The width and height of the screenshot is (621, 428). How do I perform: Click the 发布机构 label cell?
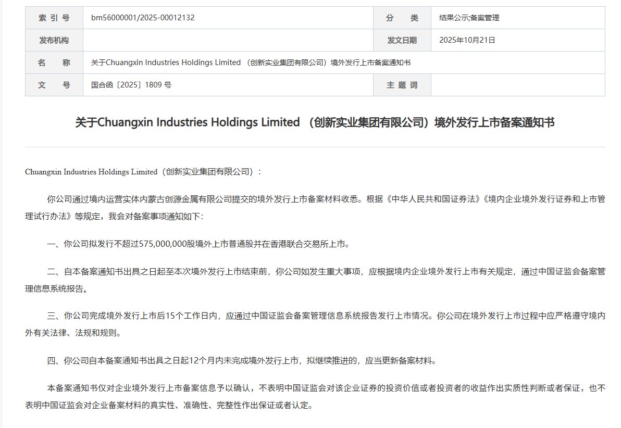point(54,40)
